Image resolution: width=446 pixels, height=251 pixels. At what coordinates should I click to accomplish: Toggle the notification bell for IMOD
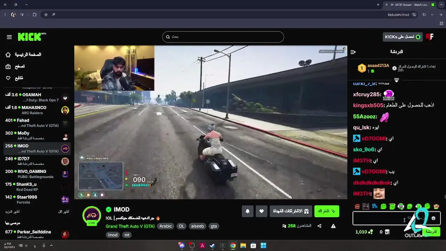coord(248,211)
